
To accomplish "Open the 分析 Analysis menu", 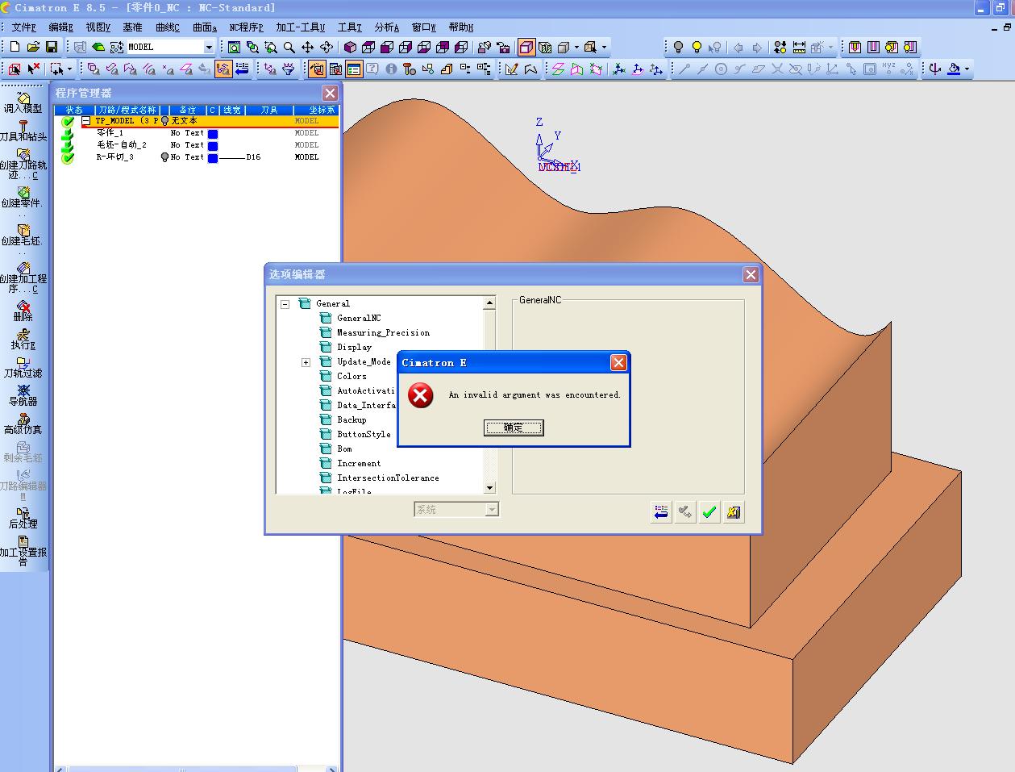I will tap(387, 27).
